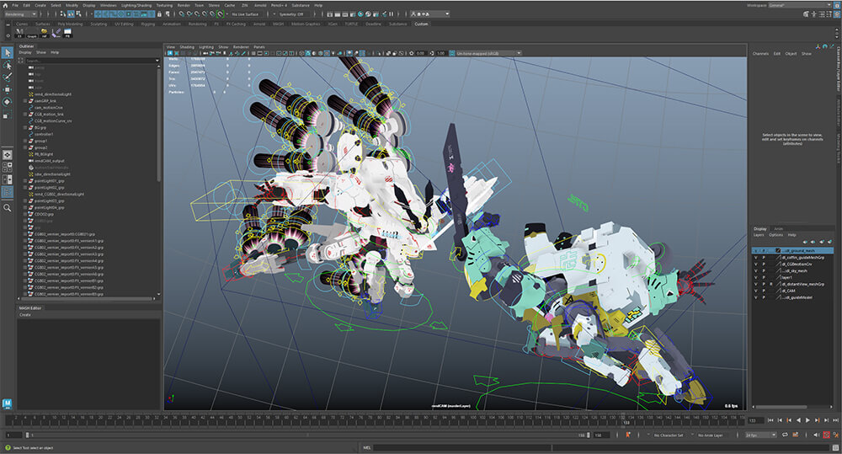Open the Windows menu

108,5
